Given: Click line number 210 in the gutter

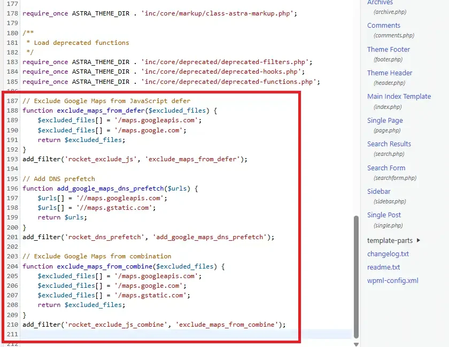Looking at the screenshot, I should (13, 324).
